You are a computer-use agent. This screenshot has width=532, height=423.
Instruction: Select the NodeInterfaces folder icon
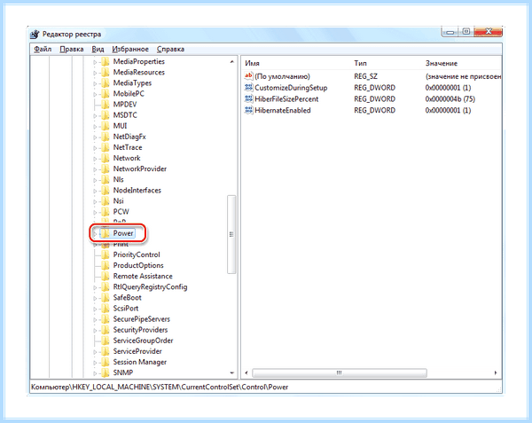pos(106,191)
